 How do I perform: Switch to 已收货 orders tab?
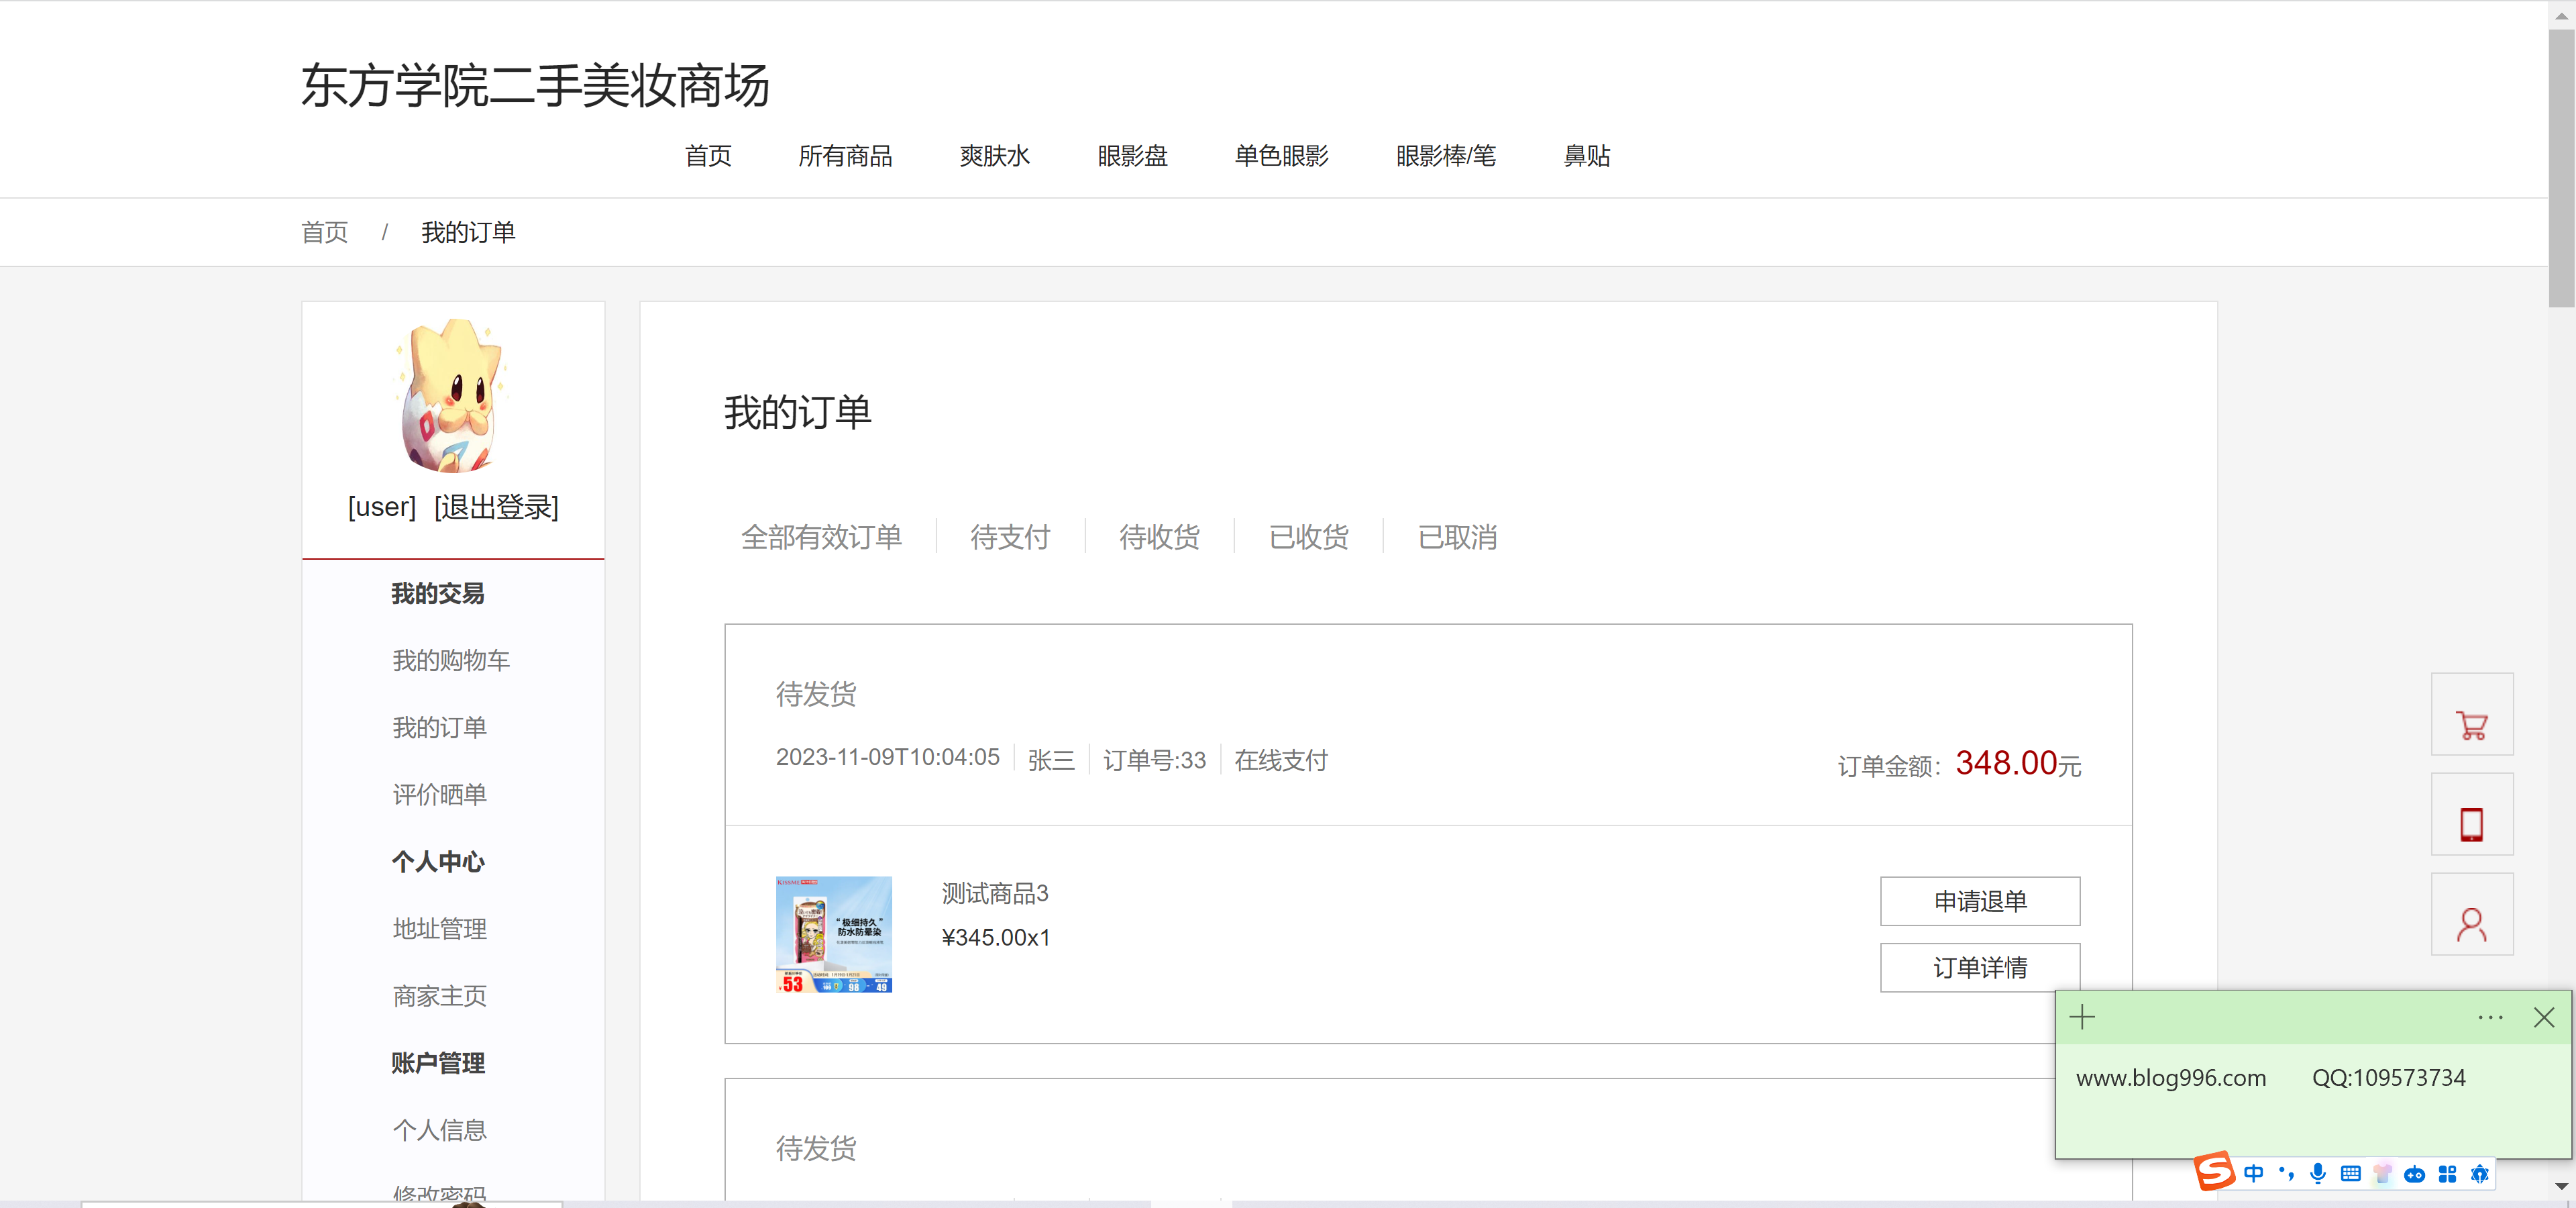[x=1308, y=537]
